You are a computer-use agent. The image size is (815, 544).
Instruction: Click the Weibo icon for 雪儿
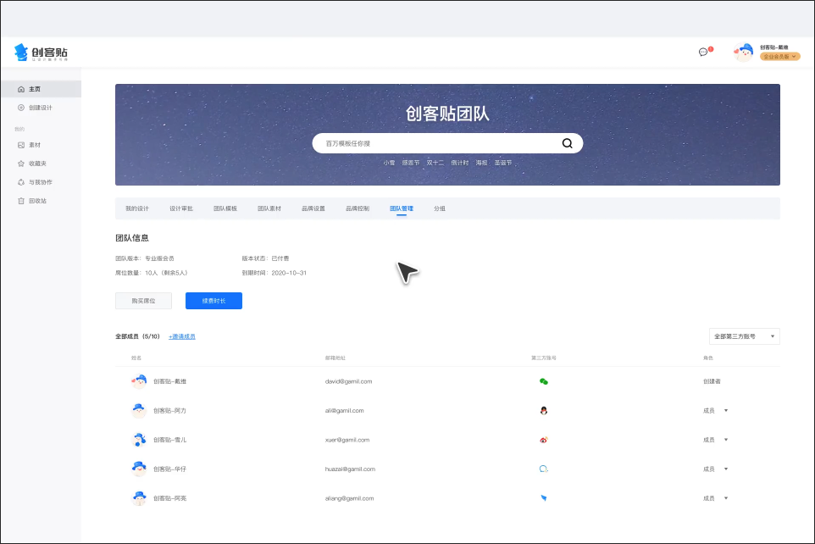[544, 440]
